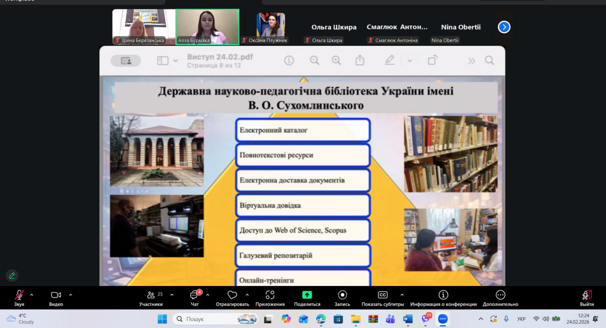Expand the arrow next to Участники
This screenshot has height=328, width=606.
tap(172, 295)
